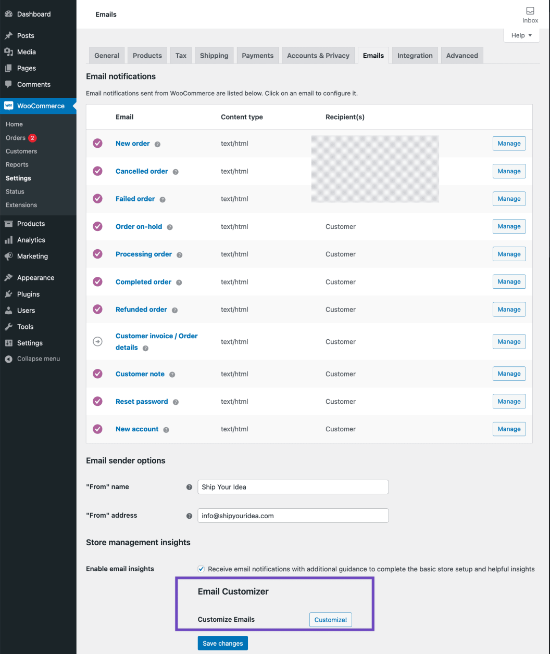Image resolution: width=550 pixels, height=654 pixels.
Task: Click the From name input field
Action: point(293,486)
